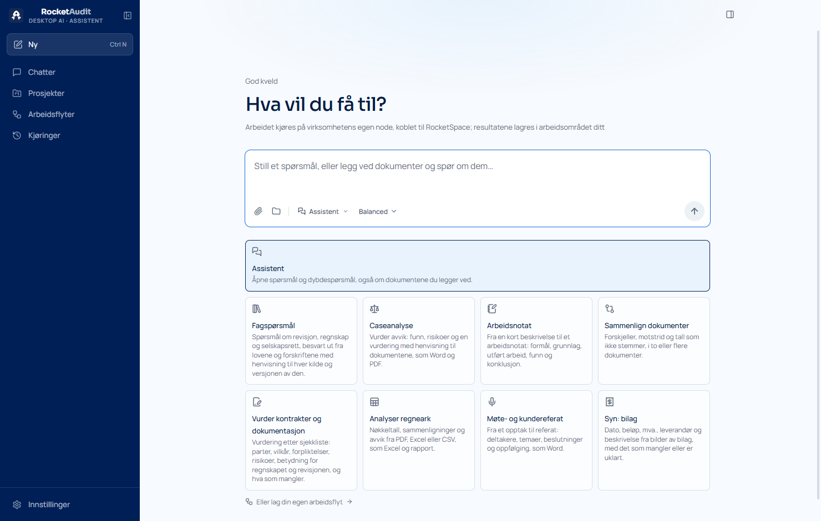Select the Møte- og kundereferat card title
This screenshot has width=821, height=521.
[x=525, y=418]
